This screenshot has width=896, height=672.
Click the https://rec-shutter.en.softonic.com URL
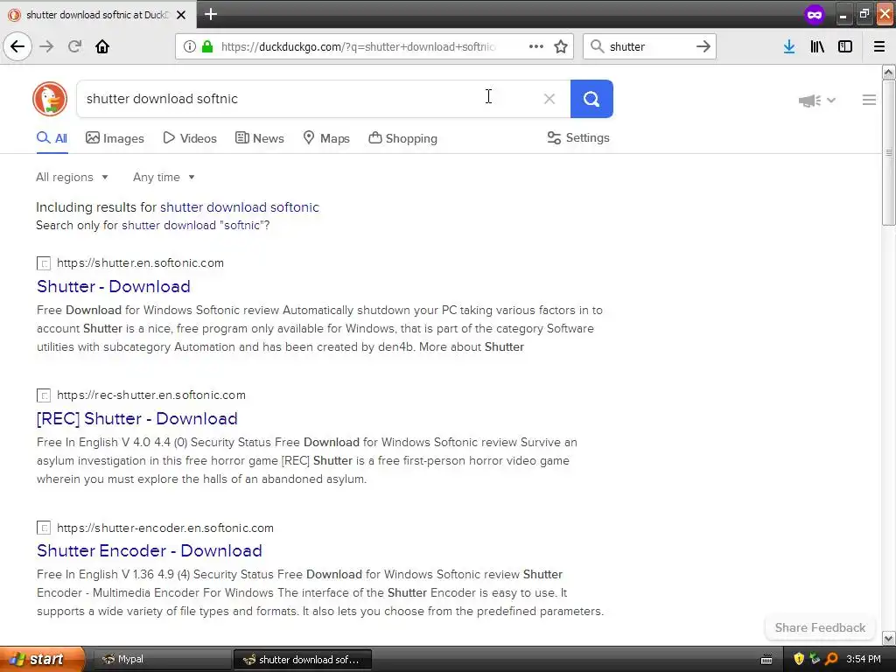tap(151, 395)
